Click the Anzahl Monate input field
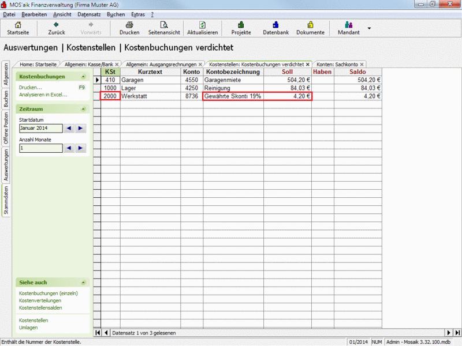Screen dimensions: 462x346 (x=41, y=148)
